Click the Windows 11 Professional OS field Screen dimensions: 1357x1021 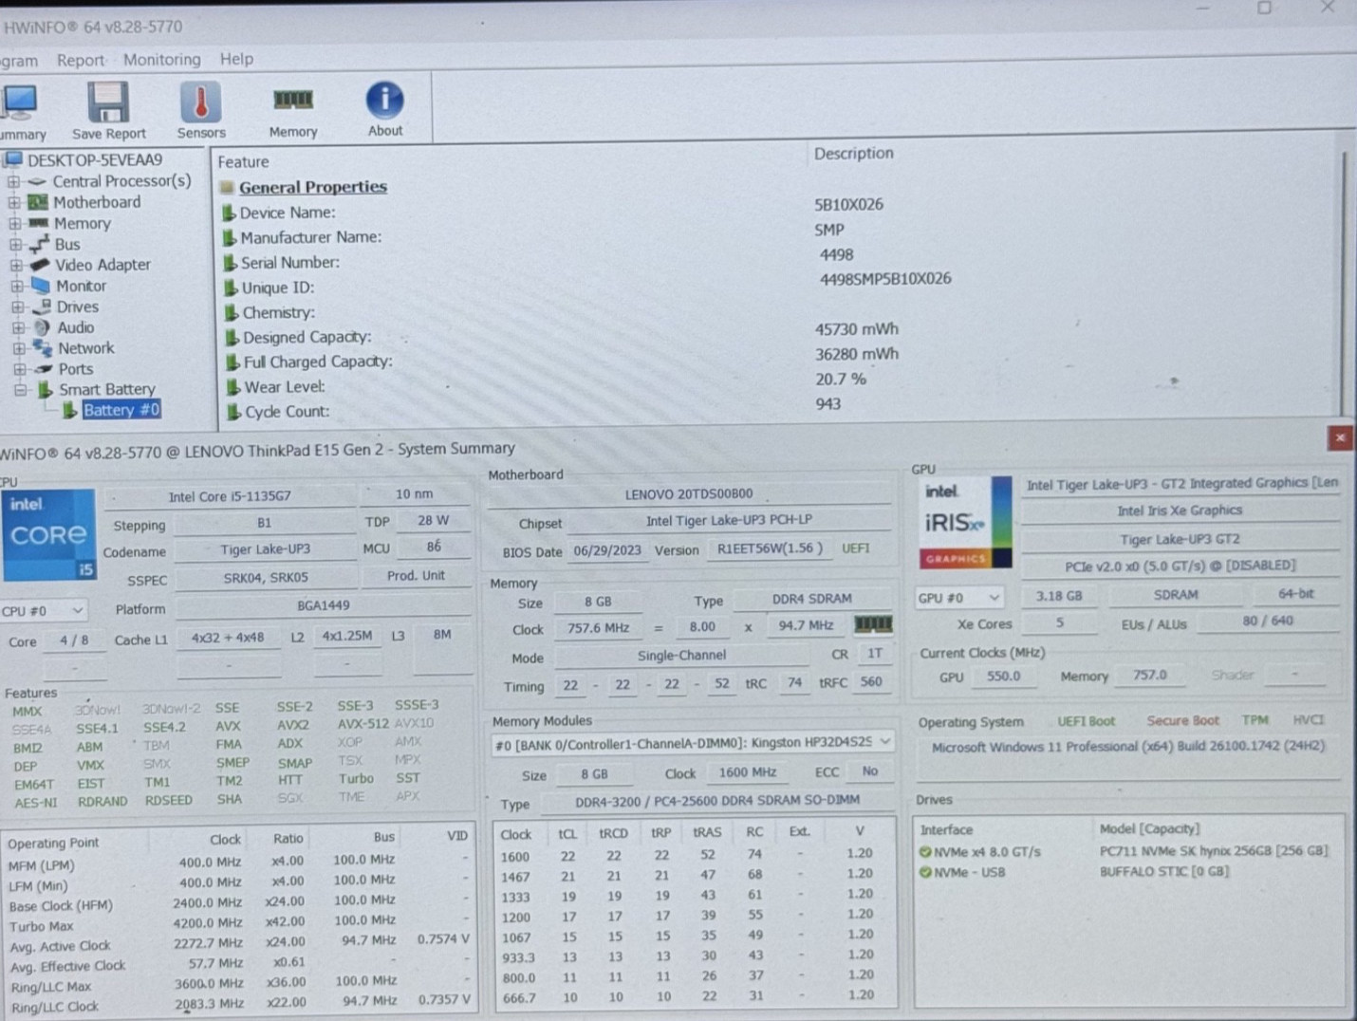click(x=1127, y=747)
